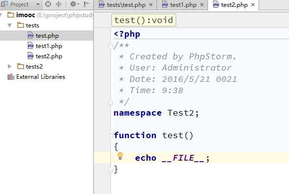The image size is (289, 194).
Task: Click the scroll from source crosshair icon
Action: coord(48,4)
